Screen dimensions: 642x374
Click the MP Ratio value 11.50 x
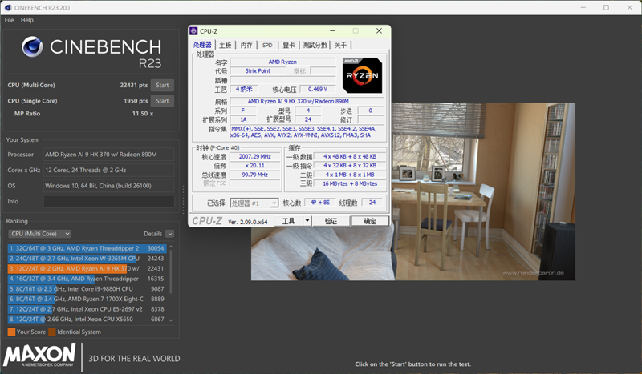coord(143,114)
